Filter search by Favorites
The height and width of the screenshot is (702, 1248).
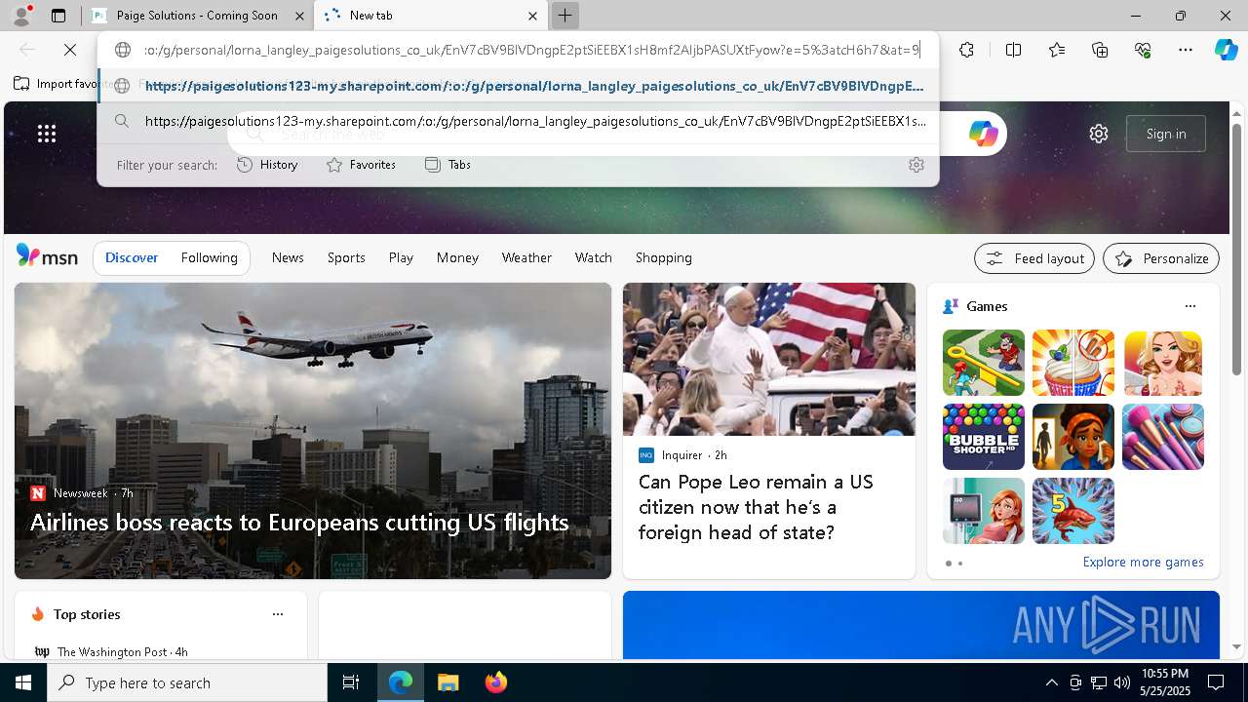(361, 165)
